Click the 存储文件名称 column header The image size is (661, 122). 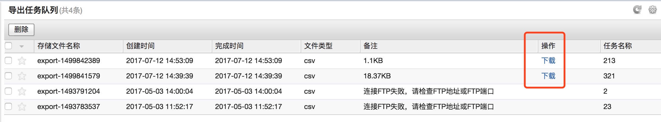59,46
